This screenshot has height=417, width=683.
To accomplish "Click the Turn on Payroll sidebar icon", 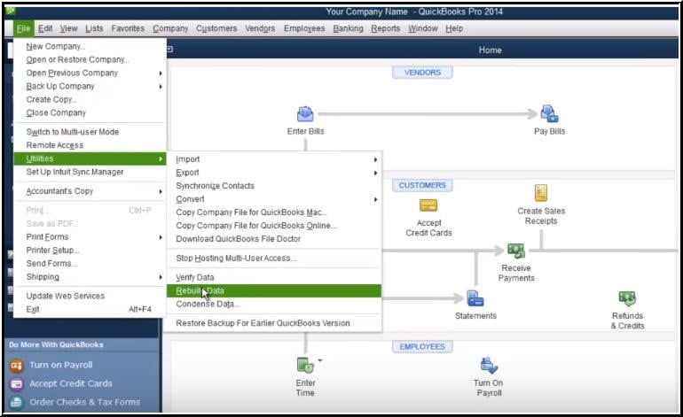I will click(x=17, y=366).
